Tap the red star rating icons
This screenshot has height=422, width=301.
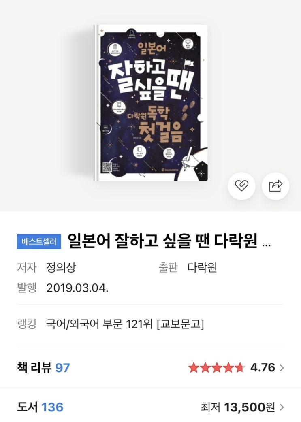pyautogui.click(x=216, y=368)
